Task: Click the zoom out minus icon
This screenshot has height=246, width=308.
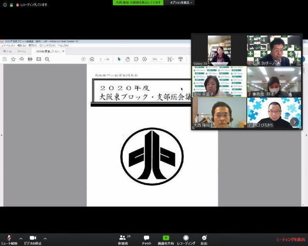Action: [x=136, y=59]
